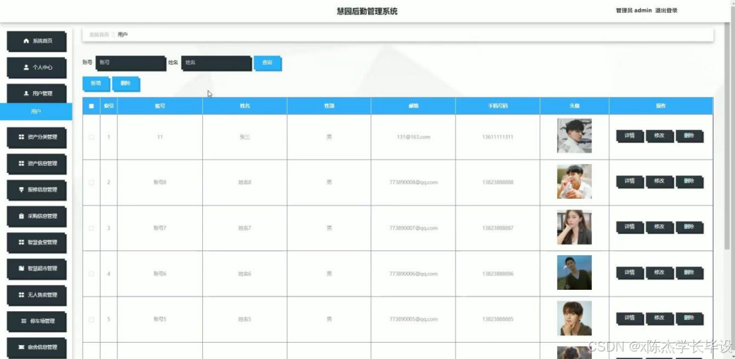Viewport: 735px width, 359px height.
Task: Click 修改 for user 姓名6
Action: tap(660, 273)
